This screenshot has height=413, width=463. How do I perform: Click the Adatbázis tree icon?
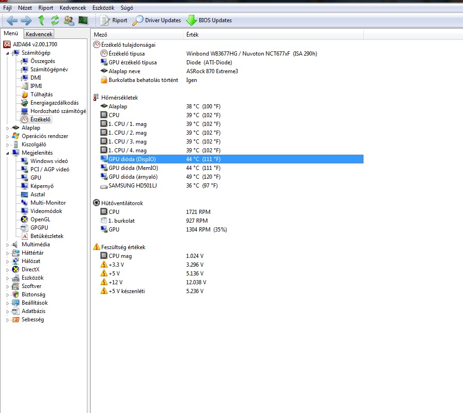[x=16, y=311]
